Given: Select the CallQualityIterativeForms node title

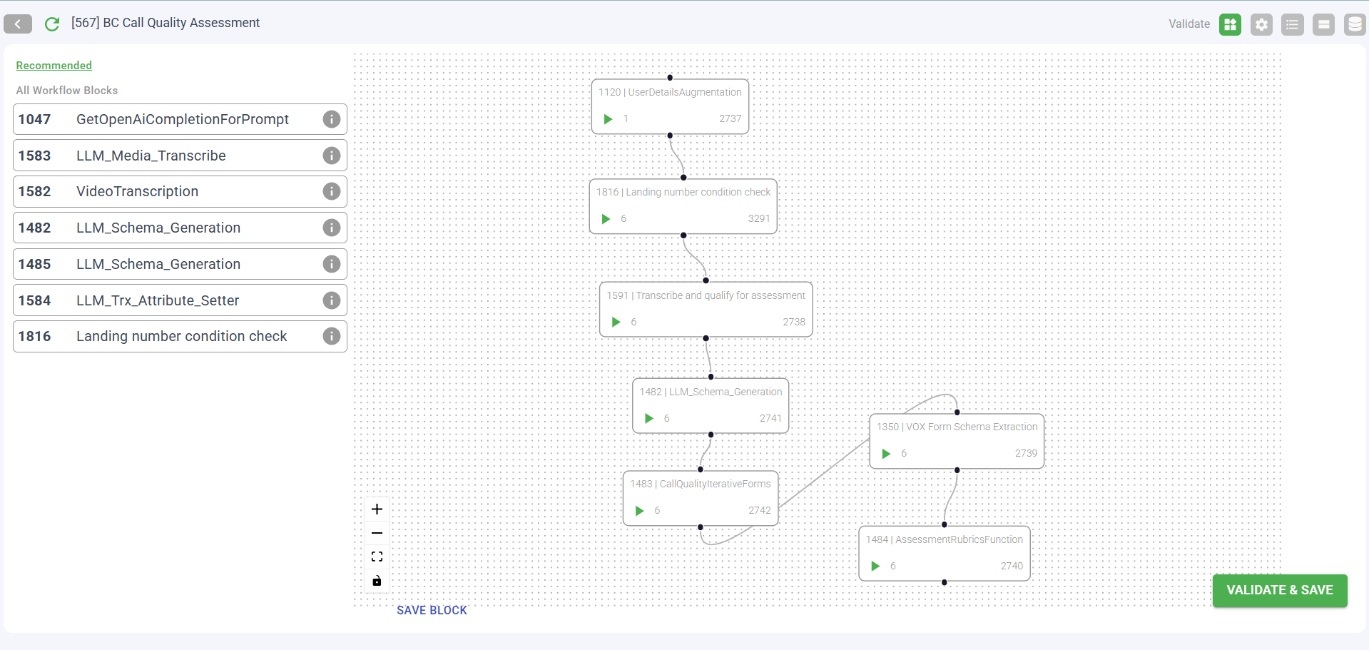Looking at the screenshot, I should [701, 484].
